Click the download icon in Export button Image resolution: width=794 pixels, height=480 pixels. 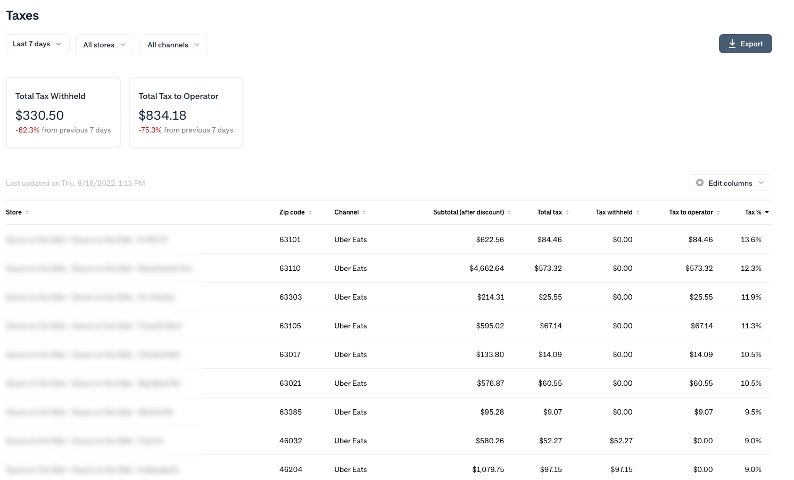coord(732,44)
